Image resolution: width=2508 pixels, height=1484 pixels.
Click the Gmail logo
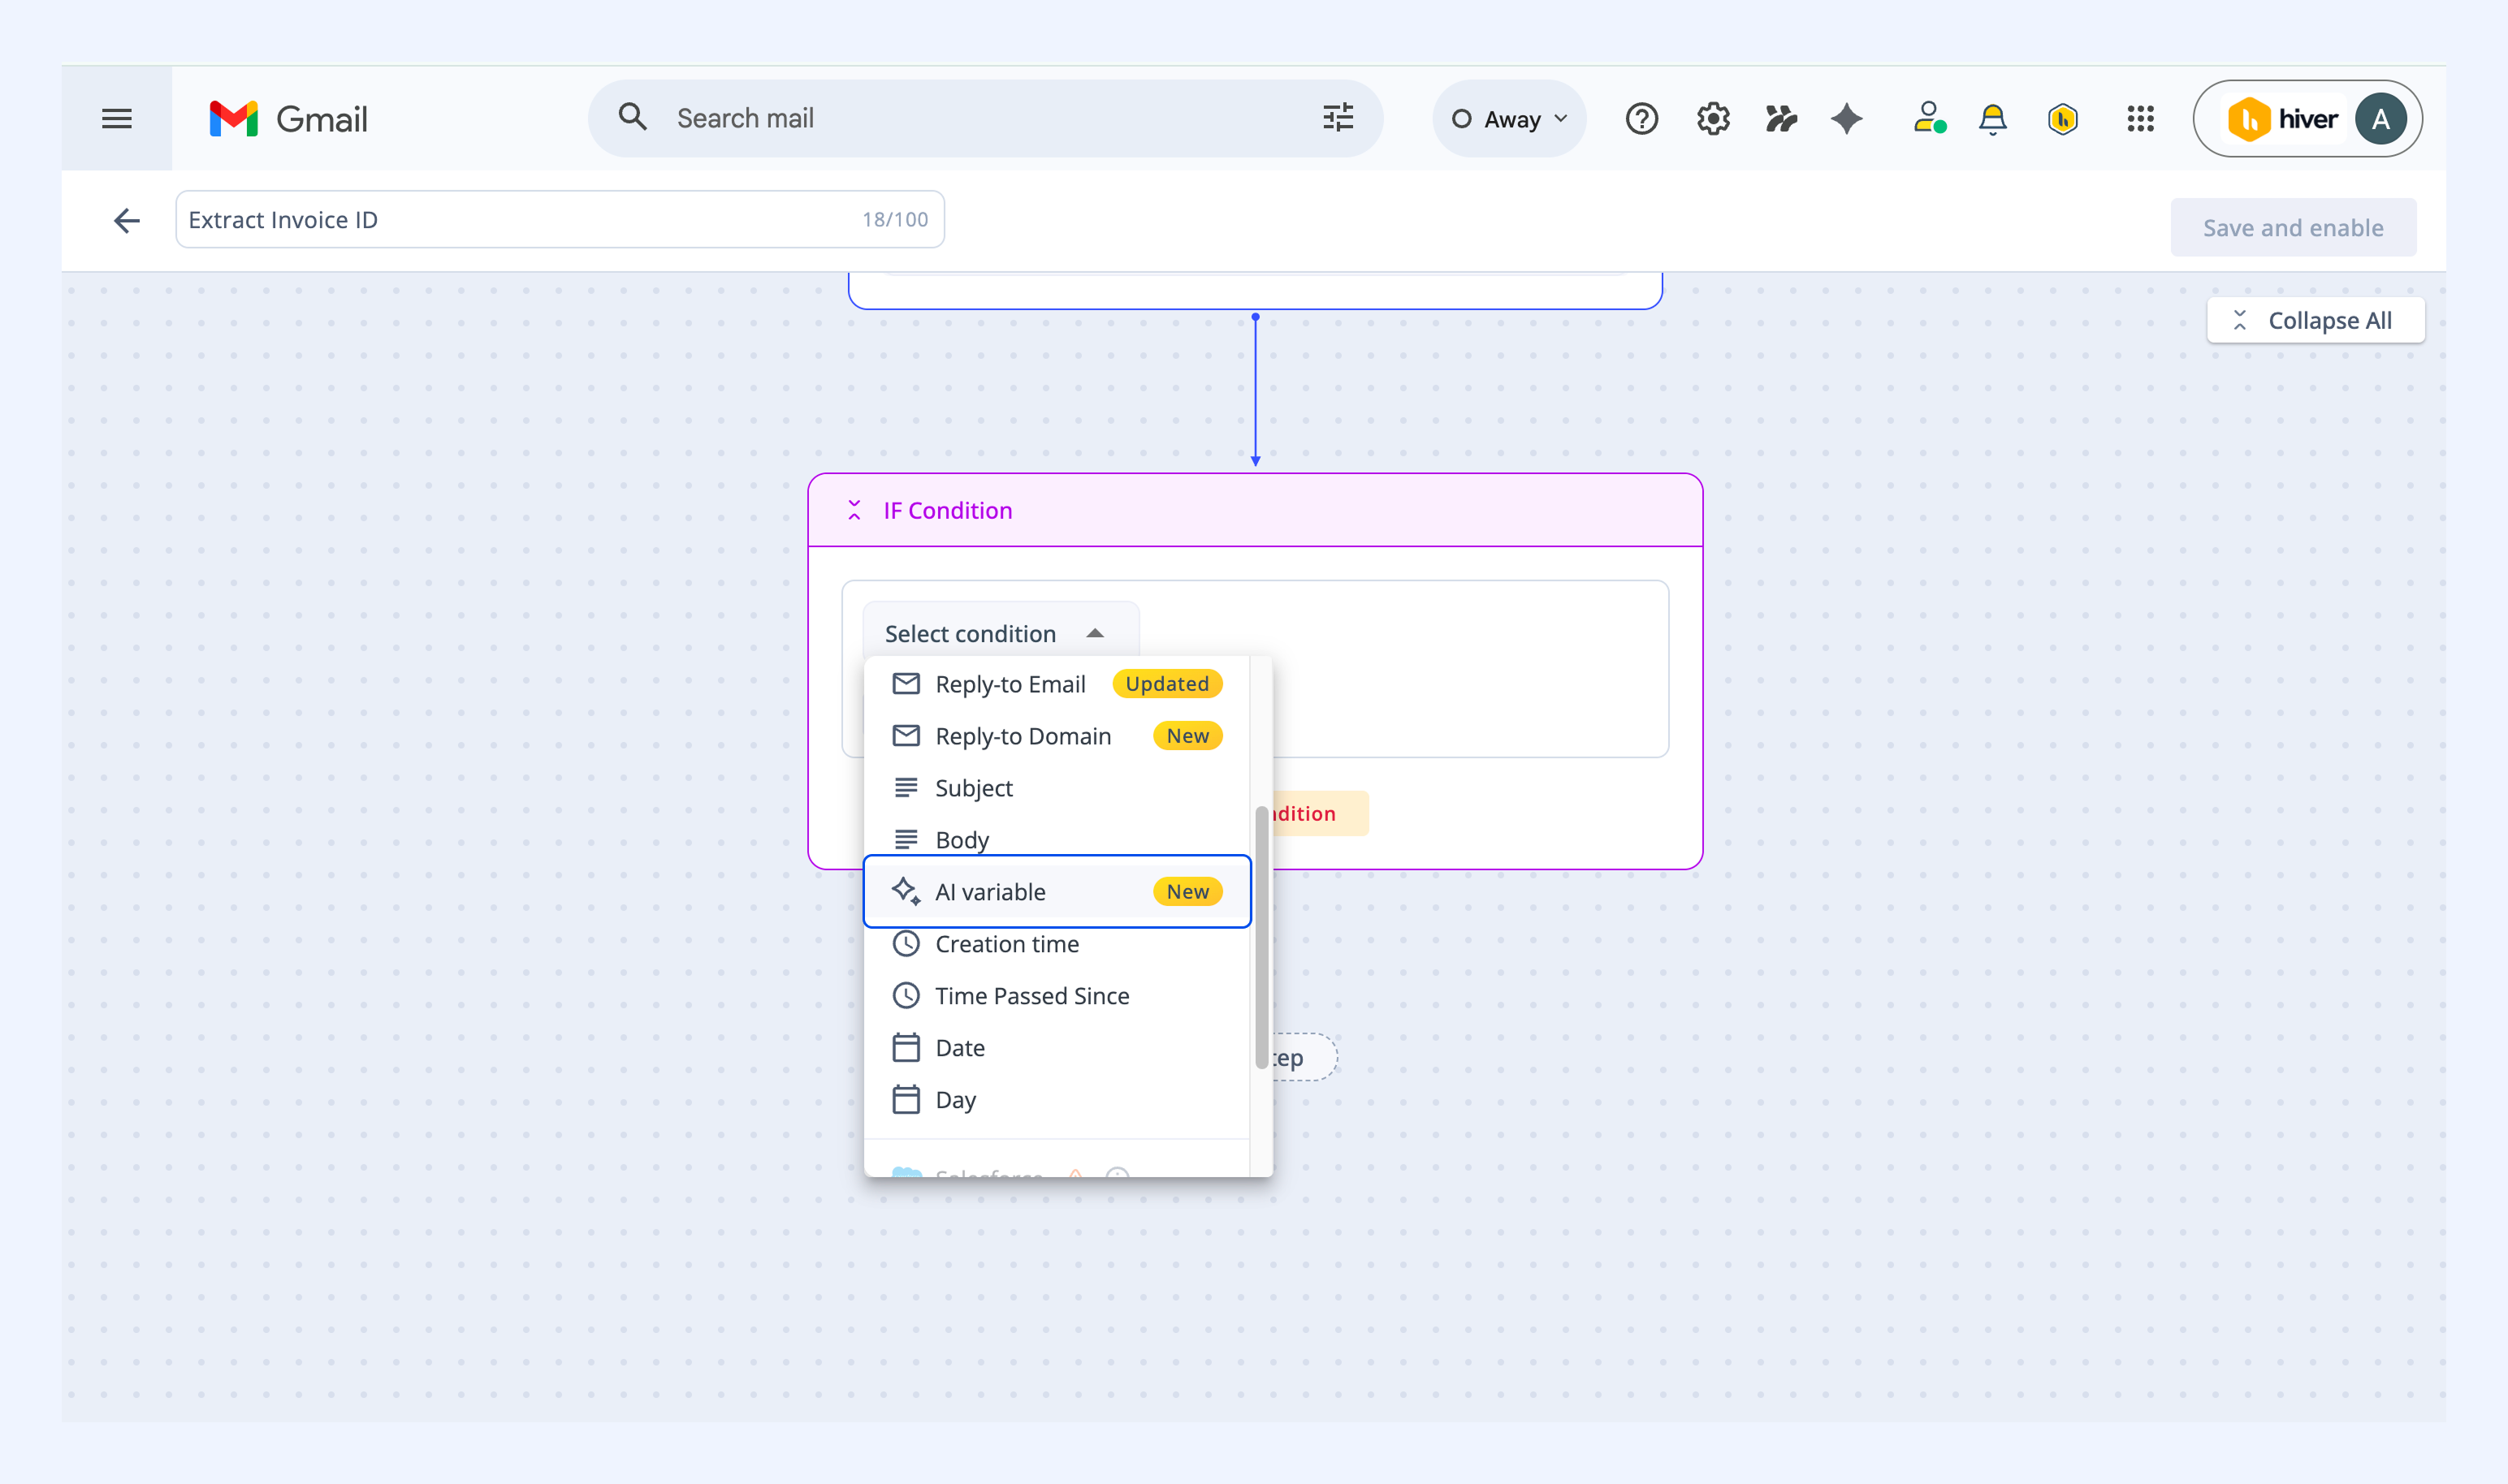(288, 119)
